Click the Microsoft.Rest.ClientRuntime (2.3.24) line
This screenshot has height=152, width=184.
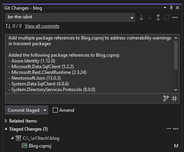point(47,72)
